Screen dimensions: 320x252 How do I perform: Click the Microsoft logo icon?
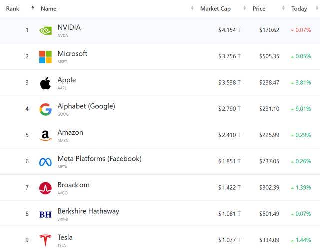(45, 57)
